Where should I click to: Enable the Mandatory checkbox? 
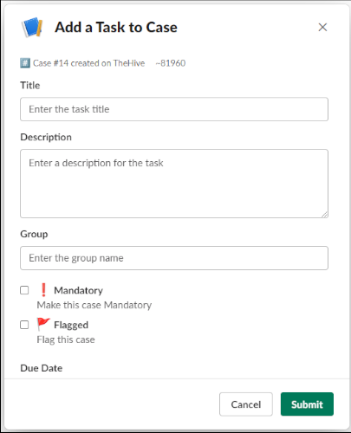coord(24,290)
